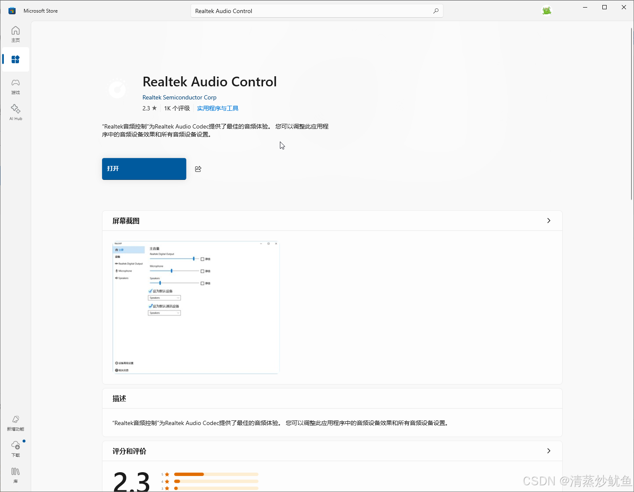The width and height of the screenshot is (634, 492).
Task: Click the Microsoft Store logo icon
Action: point(12,11)
